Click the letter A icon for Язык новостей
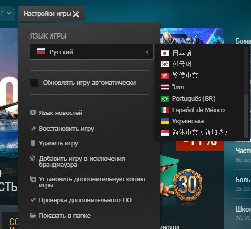The height and width of the screenshot is (229, 251). tap(33, 113)
